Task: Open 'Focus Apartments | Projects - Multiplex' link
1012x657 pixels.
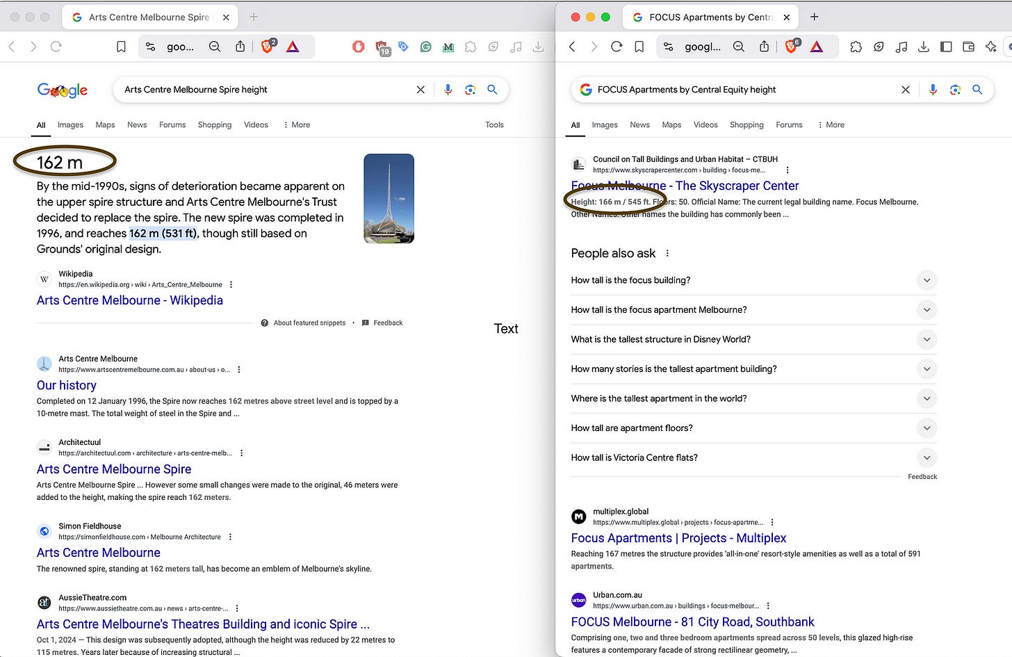Action: (x=678, y=538)
